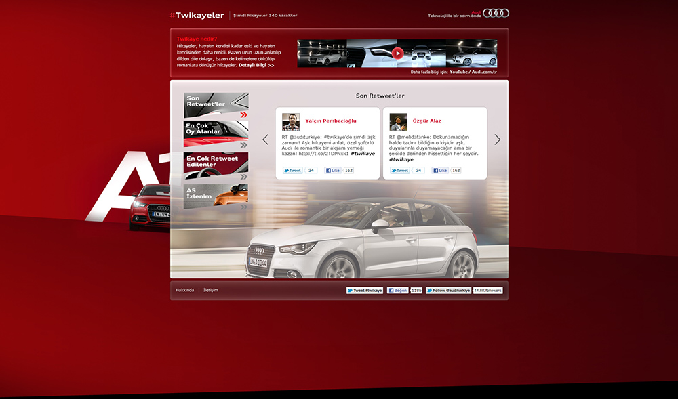Viewport: 678px width, 399px height.
Task: Click the Son Retweet'ler heading
Action: pos(380,96)
